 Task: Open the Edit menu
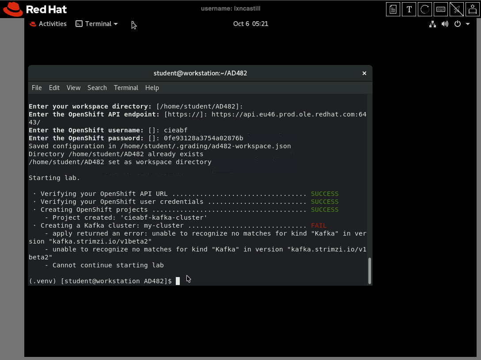click(x=54, y=88)
